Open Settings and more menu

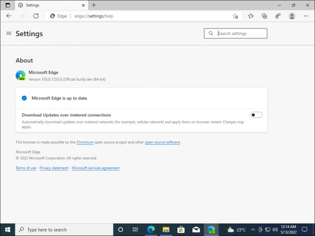coord(306,16)
